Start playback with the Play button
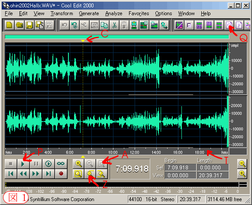The height and width of the screenshot is (205, 252). pos(23,164)
